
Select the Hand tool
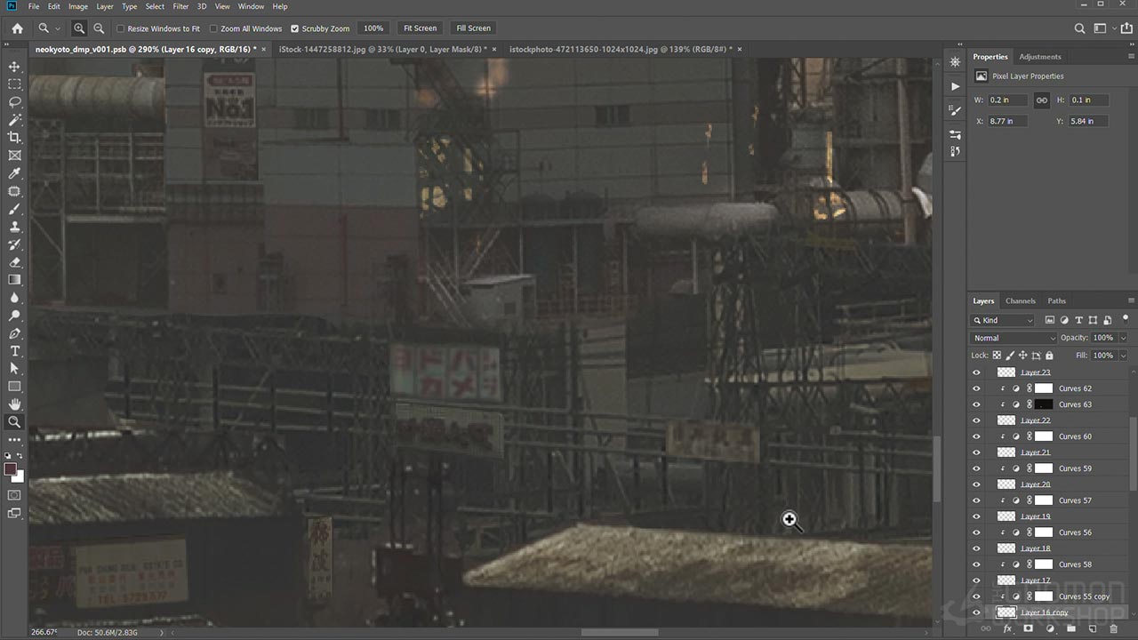pos(14,404)
